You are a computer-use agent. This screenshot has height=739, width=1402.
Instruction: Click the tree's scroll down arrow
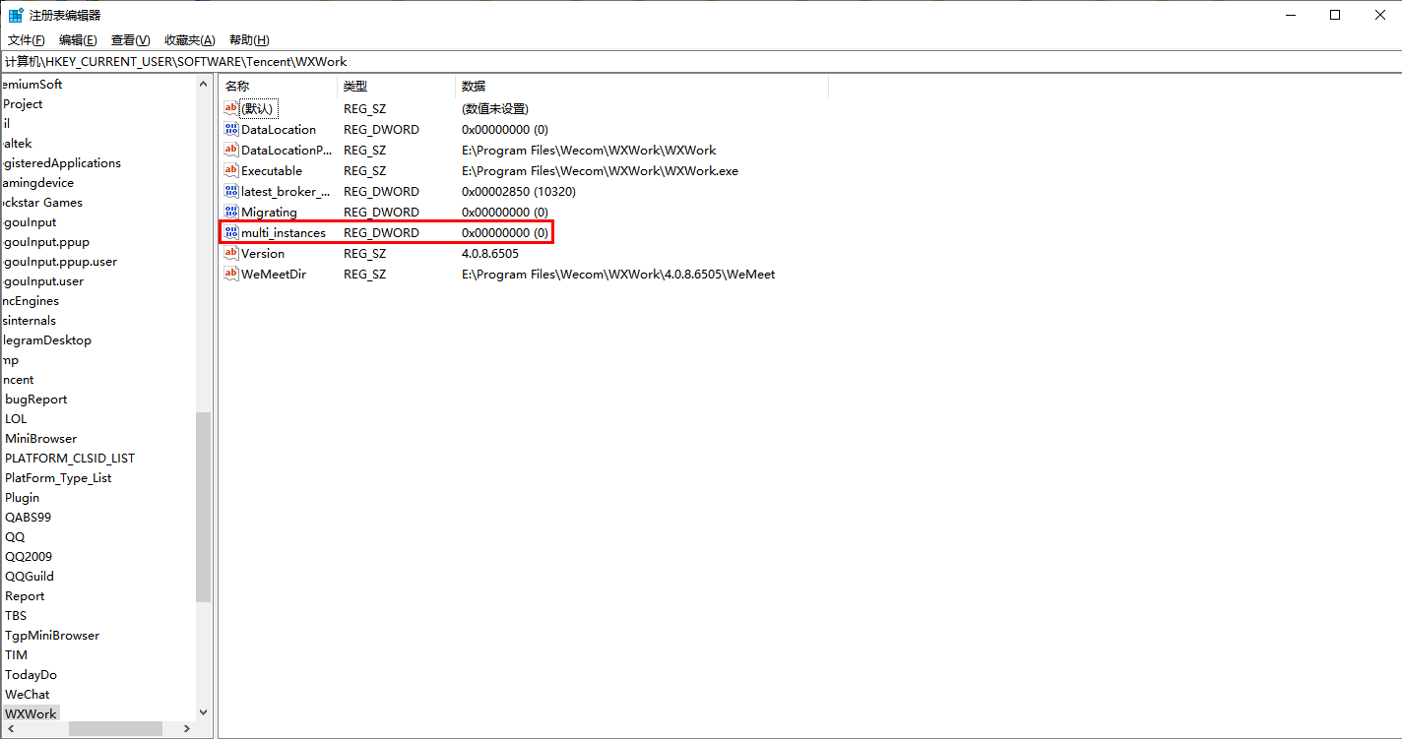204,712
